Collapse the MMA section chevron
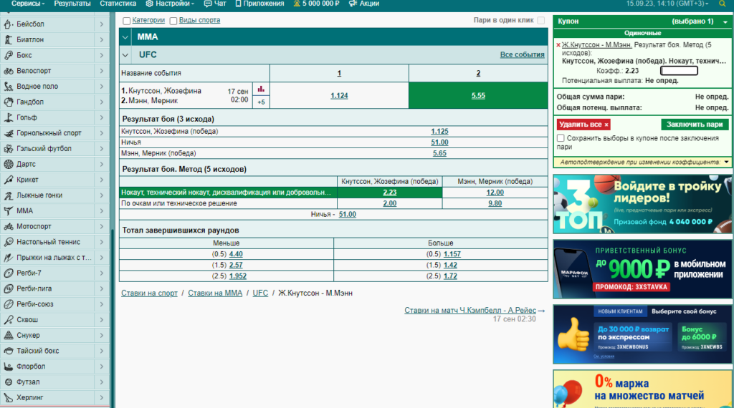Viewport: 734px width, 408px height. pyautogui.click(x=125, y=37)
